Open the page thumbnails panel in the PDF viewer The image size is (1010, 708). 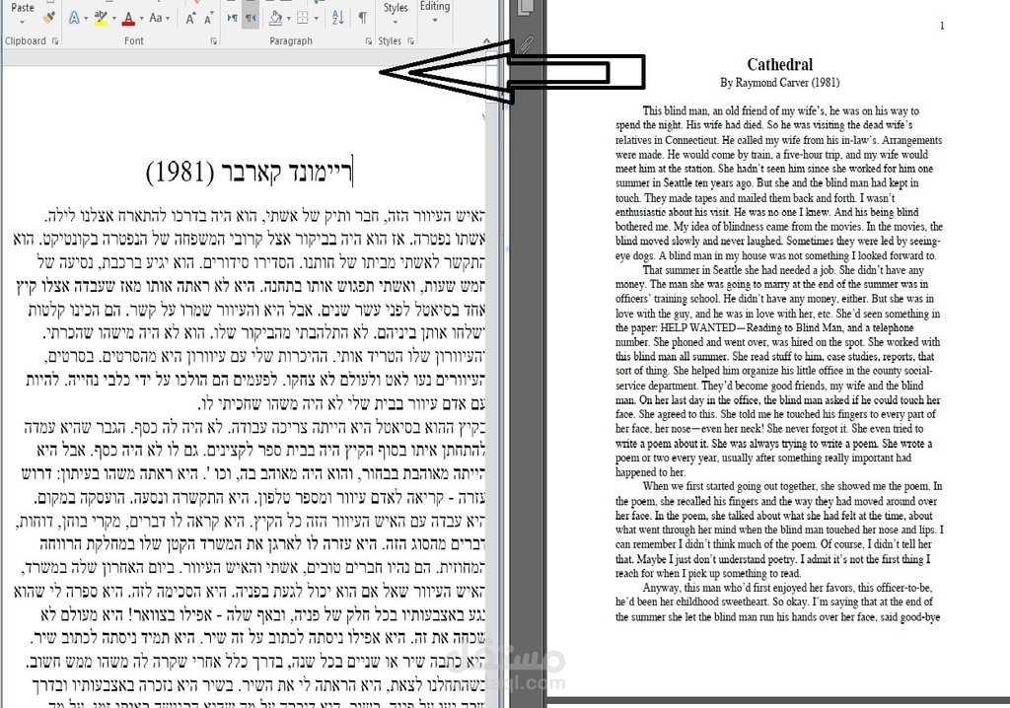coord(525,8)
